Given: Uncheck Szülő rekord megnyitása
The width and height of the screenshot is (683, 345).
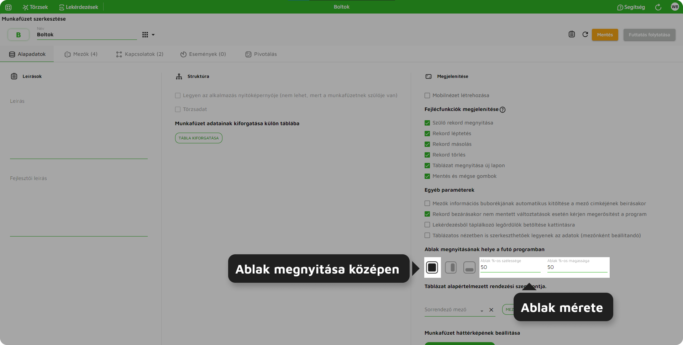Looking at the screenshot, I should pyautogui.click(x=427, y=123).
